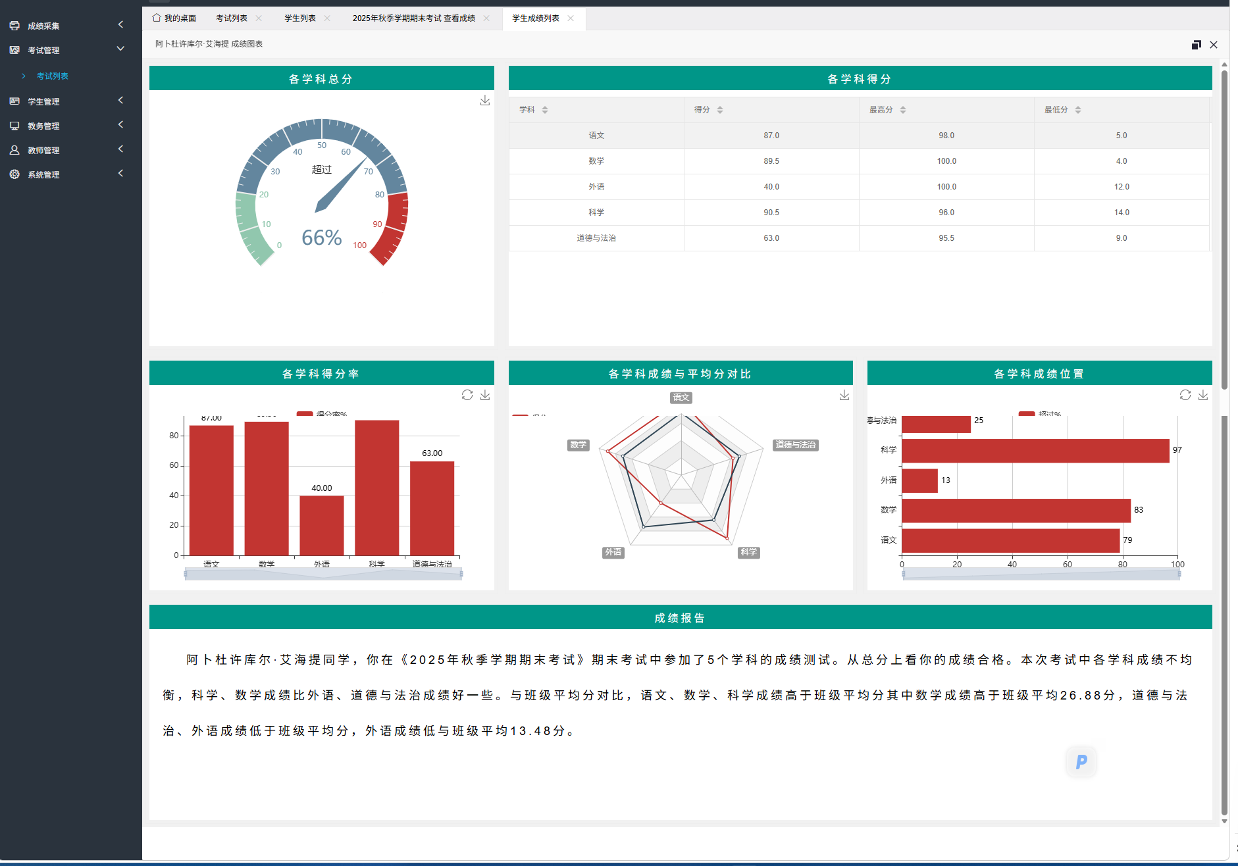
Task: Close the 学生列表 tab
Action: 328,18
